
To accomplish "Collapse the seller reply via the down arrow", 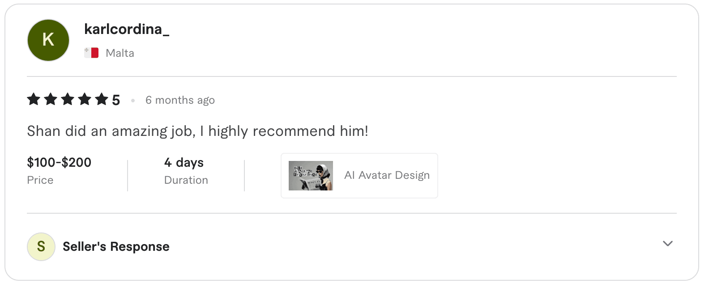I will [x=667, y=244].
